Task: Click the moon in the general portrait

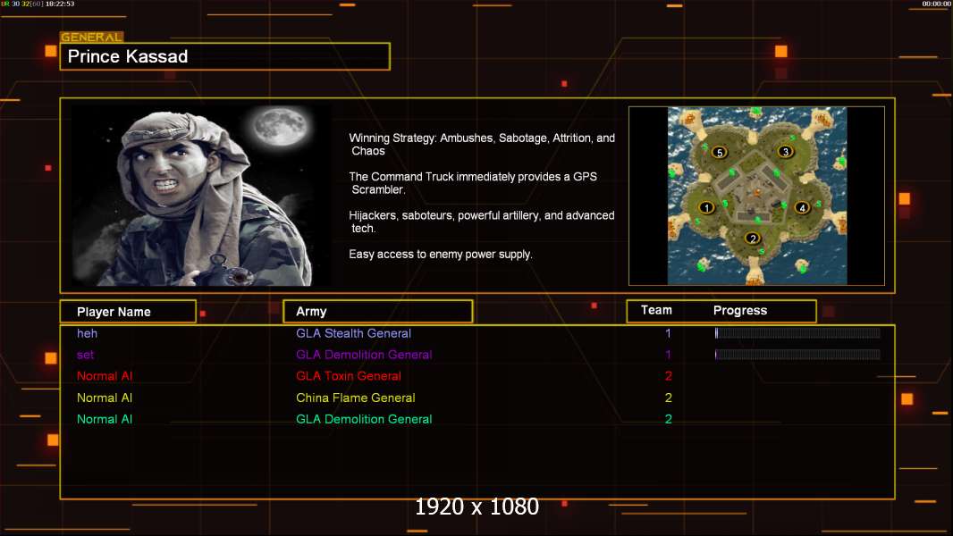Action: (x=280, y=126)
